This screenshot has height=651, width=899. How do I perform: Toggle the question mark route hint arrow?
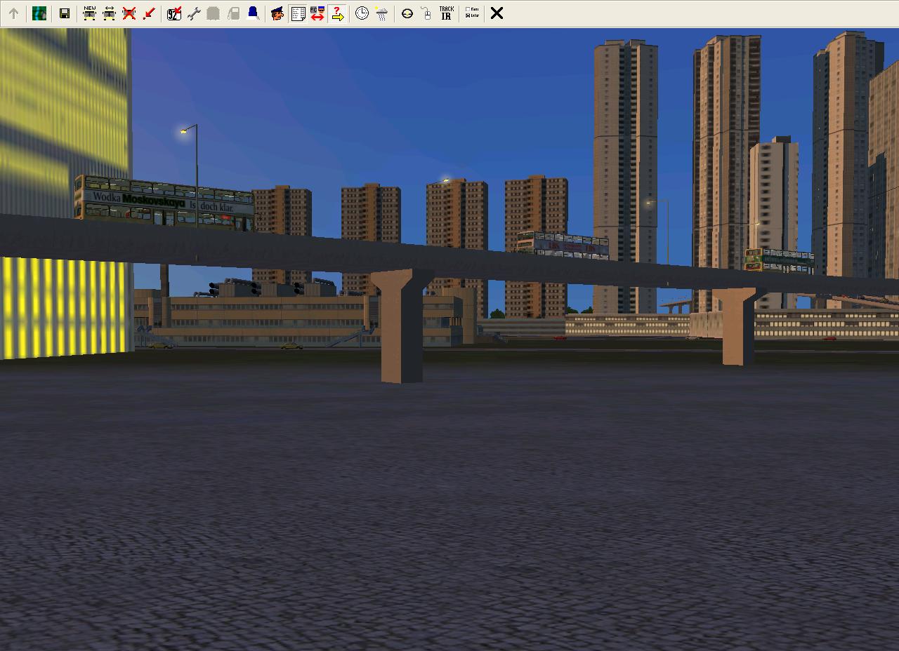point(337,13)
